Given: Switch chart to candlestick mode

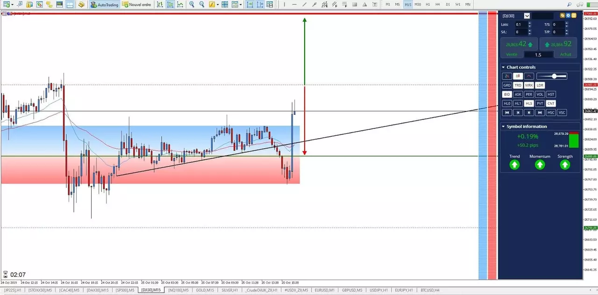Looking at the screenshot, I should point(170,4).
